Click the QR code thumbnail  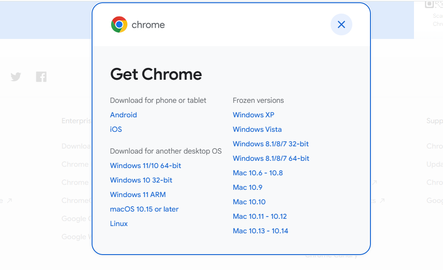(430, 4)
